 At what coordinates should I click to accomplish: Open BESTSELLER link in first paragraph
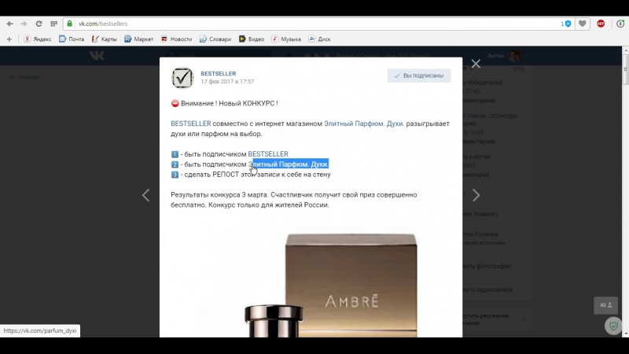[x=191, y=124]
